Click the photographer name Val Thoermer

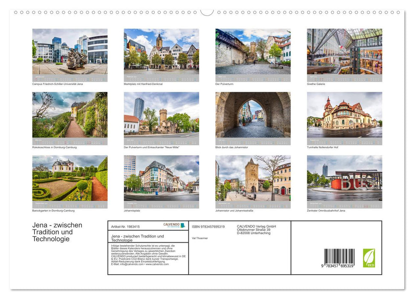point(200,238)
